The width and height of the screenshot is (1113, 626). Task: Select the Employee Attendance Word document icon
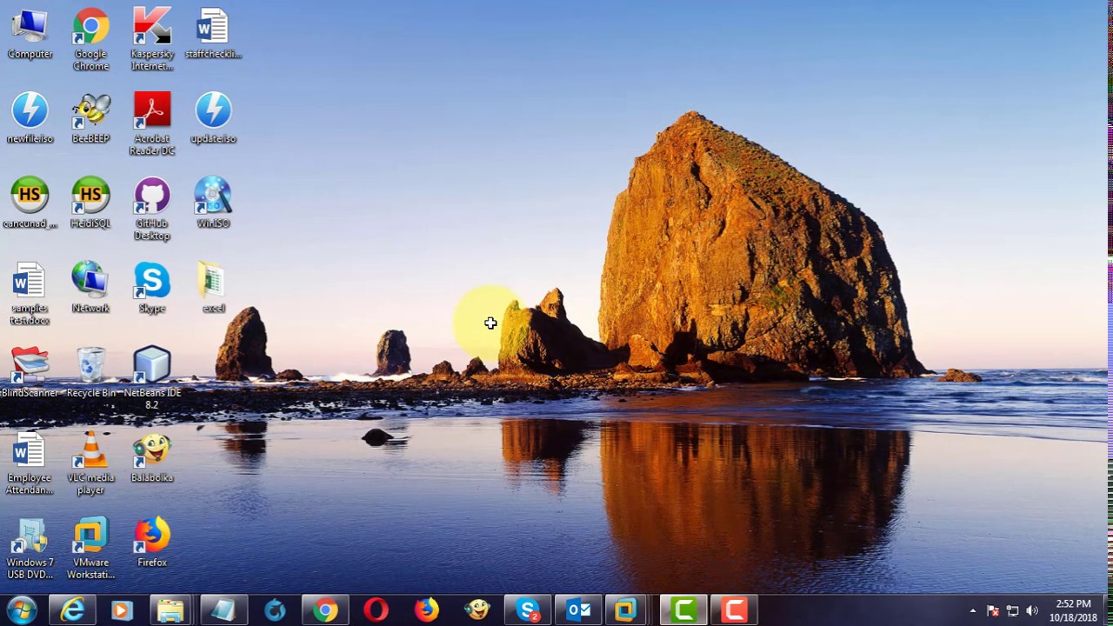click(30, 463)
